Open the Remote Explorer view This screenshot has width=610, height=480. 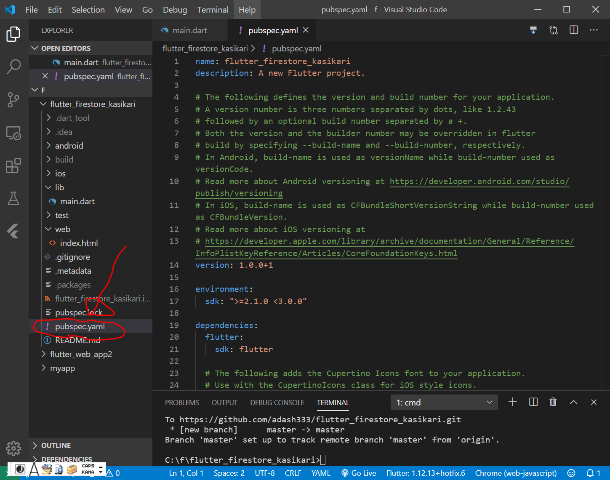point(13,133)
